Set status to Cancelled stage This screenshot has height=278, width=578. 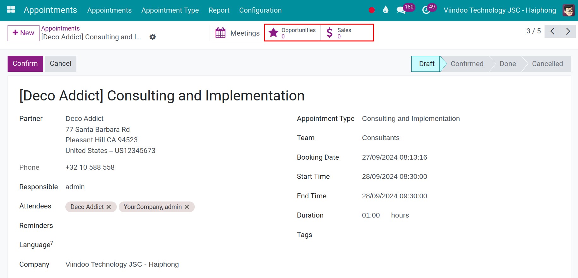pyautogui.click(x=547, y=64)
